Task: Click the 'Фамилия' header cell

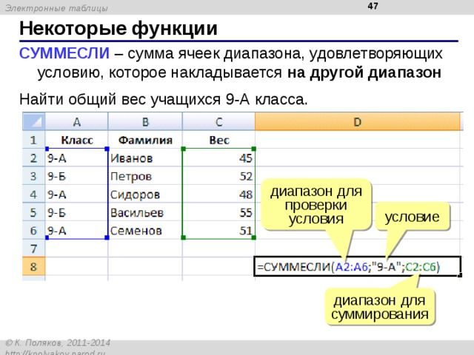Action: point(145,140)
